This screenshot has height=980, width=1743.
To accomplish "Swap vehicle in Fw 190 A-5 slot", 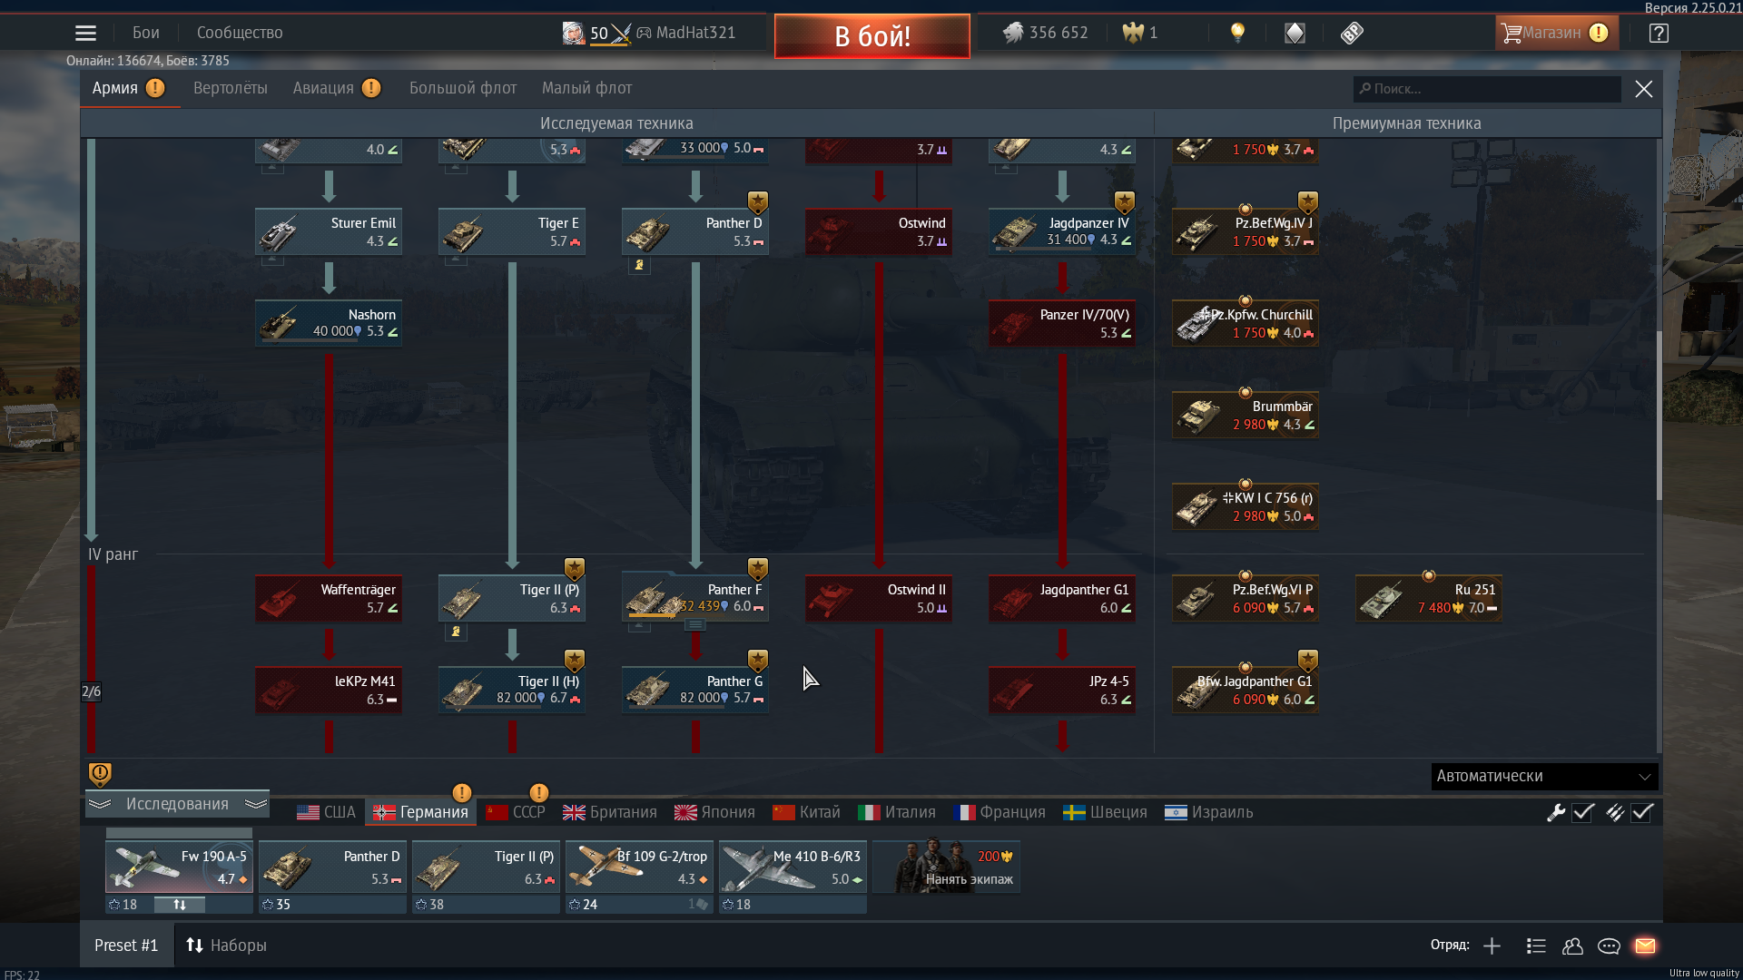I will 179,905.
